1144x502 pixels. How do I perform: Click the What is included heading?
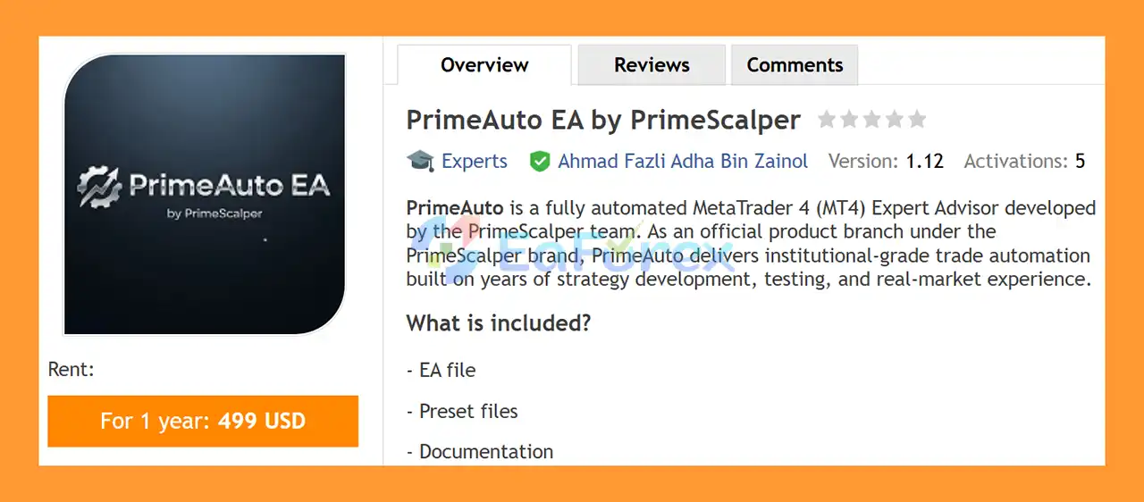pyautogui.click(x=499, y=322)
